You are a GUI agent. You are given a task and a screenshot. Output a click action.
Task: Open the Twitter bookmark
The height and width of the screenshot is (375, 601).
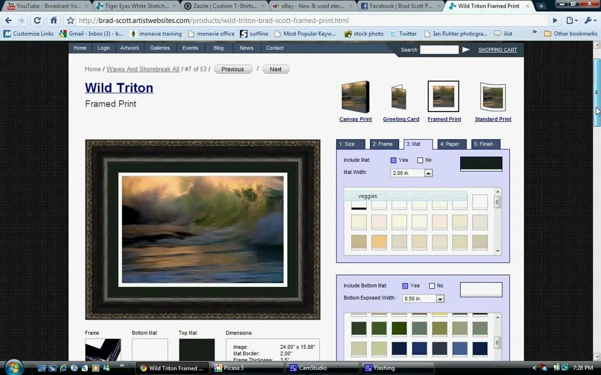[x=403, y=34]
